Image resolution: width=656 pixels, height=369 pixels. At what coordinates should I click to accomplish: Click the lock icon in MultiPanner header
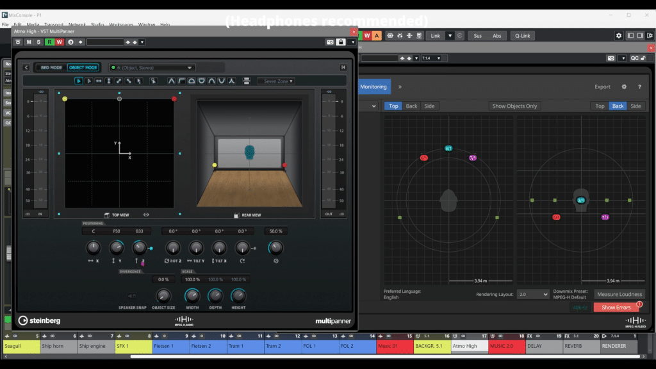(x=341, y=42)
